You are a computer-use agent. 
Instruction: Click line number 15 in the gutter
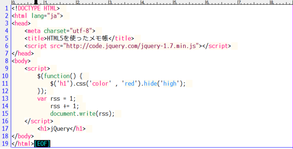point(5,114)
